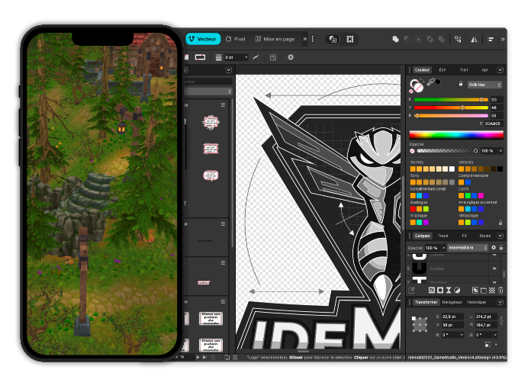
Task: Click the boolean add shapes icon
Action: 395,39
